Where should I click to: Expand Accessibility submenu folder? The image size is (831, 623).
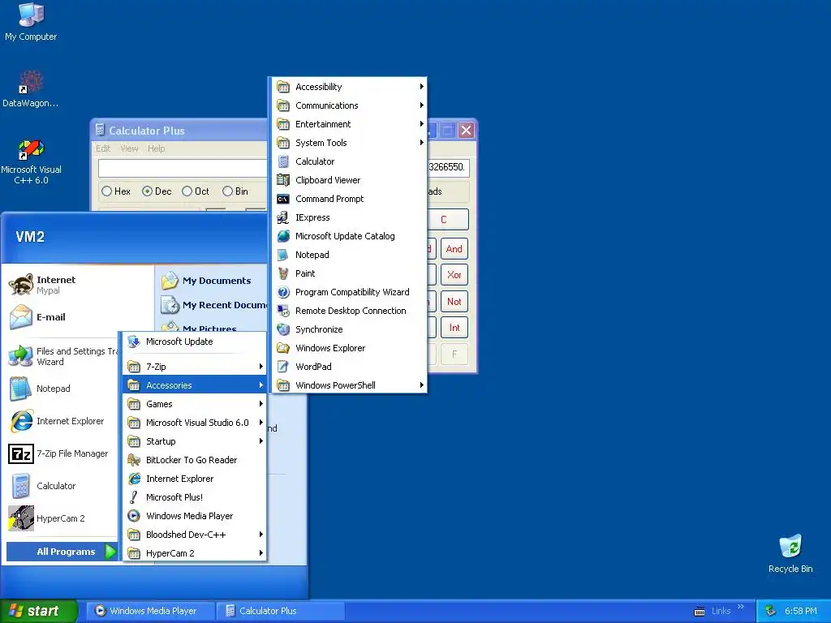(349, 86)
